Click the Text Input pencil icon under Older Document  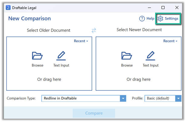(61, 56)
